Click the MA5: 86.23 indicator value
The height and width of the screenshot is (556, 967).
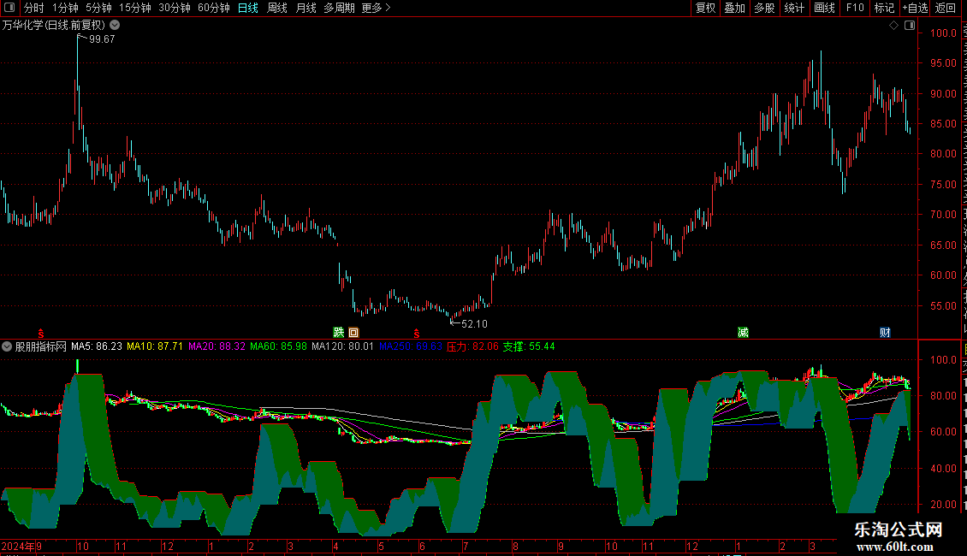(96, 346)
